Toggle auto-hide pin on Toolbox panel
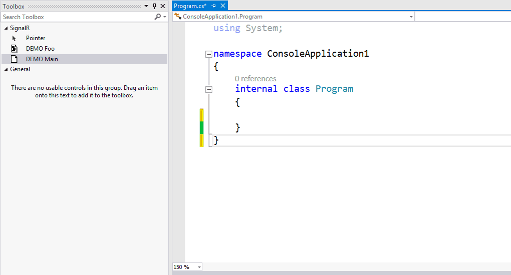 click(154, 6)
